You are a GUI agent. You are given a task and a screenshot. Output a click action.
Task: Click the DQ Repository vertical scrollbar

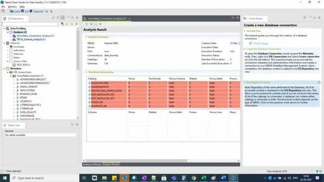point(78,50)
